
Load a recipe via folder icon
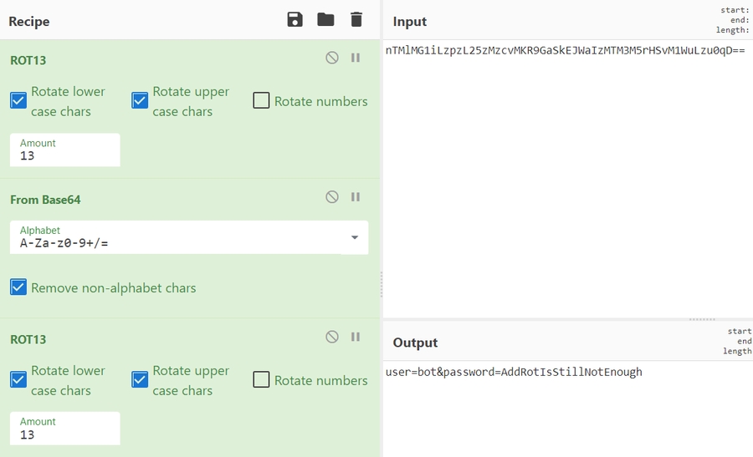pos(325,20)
